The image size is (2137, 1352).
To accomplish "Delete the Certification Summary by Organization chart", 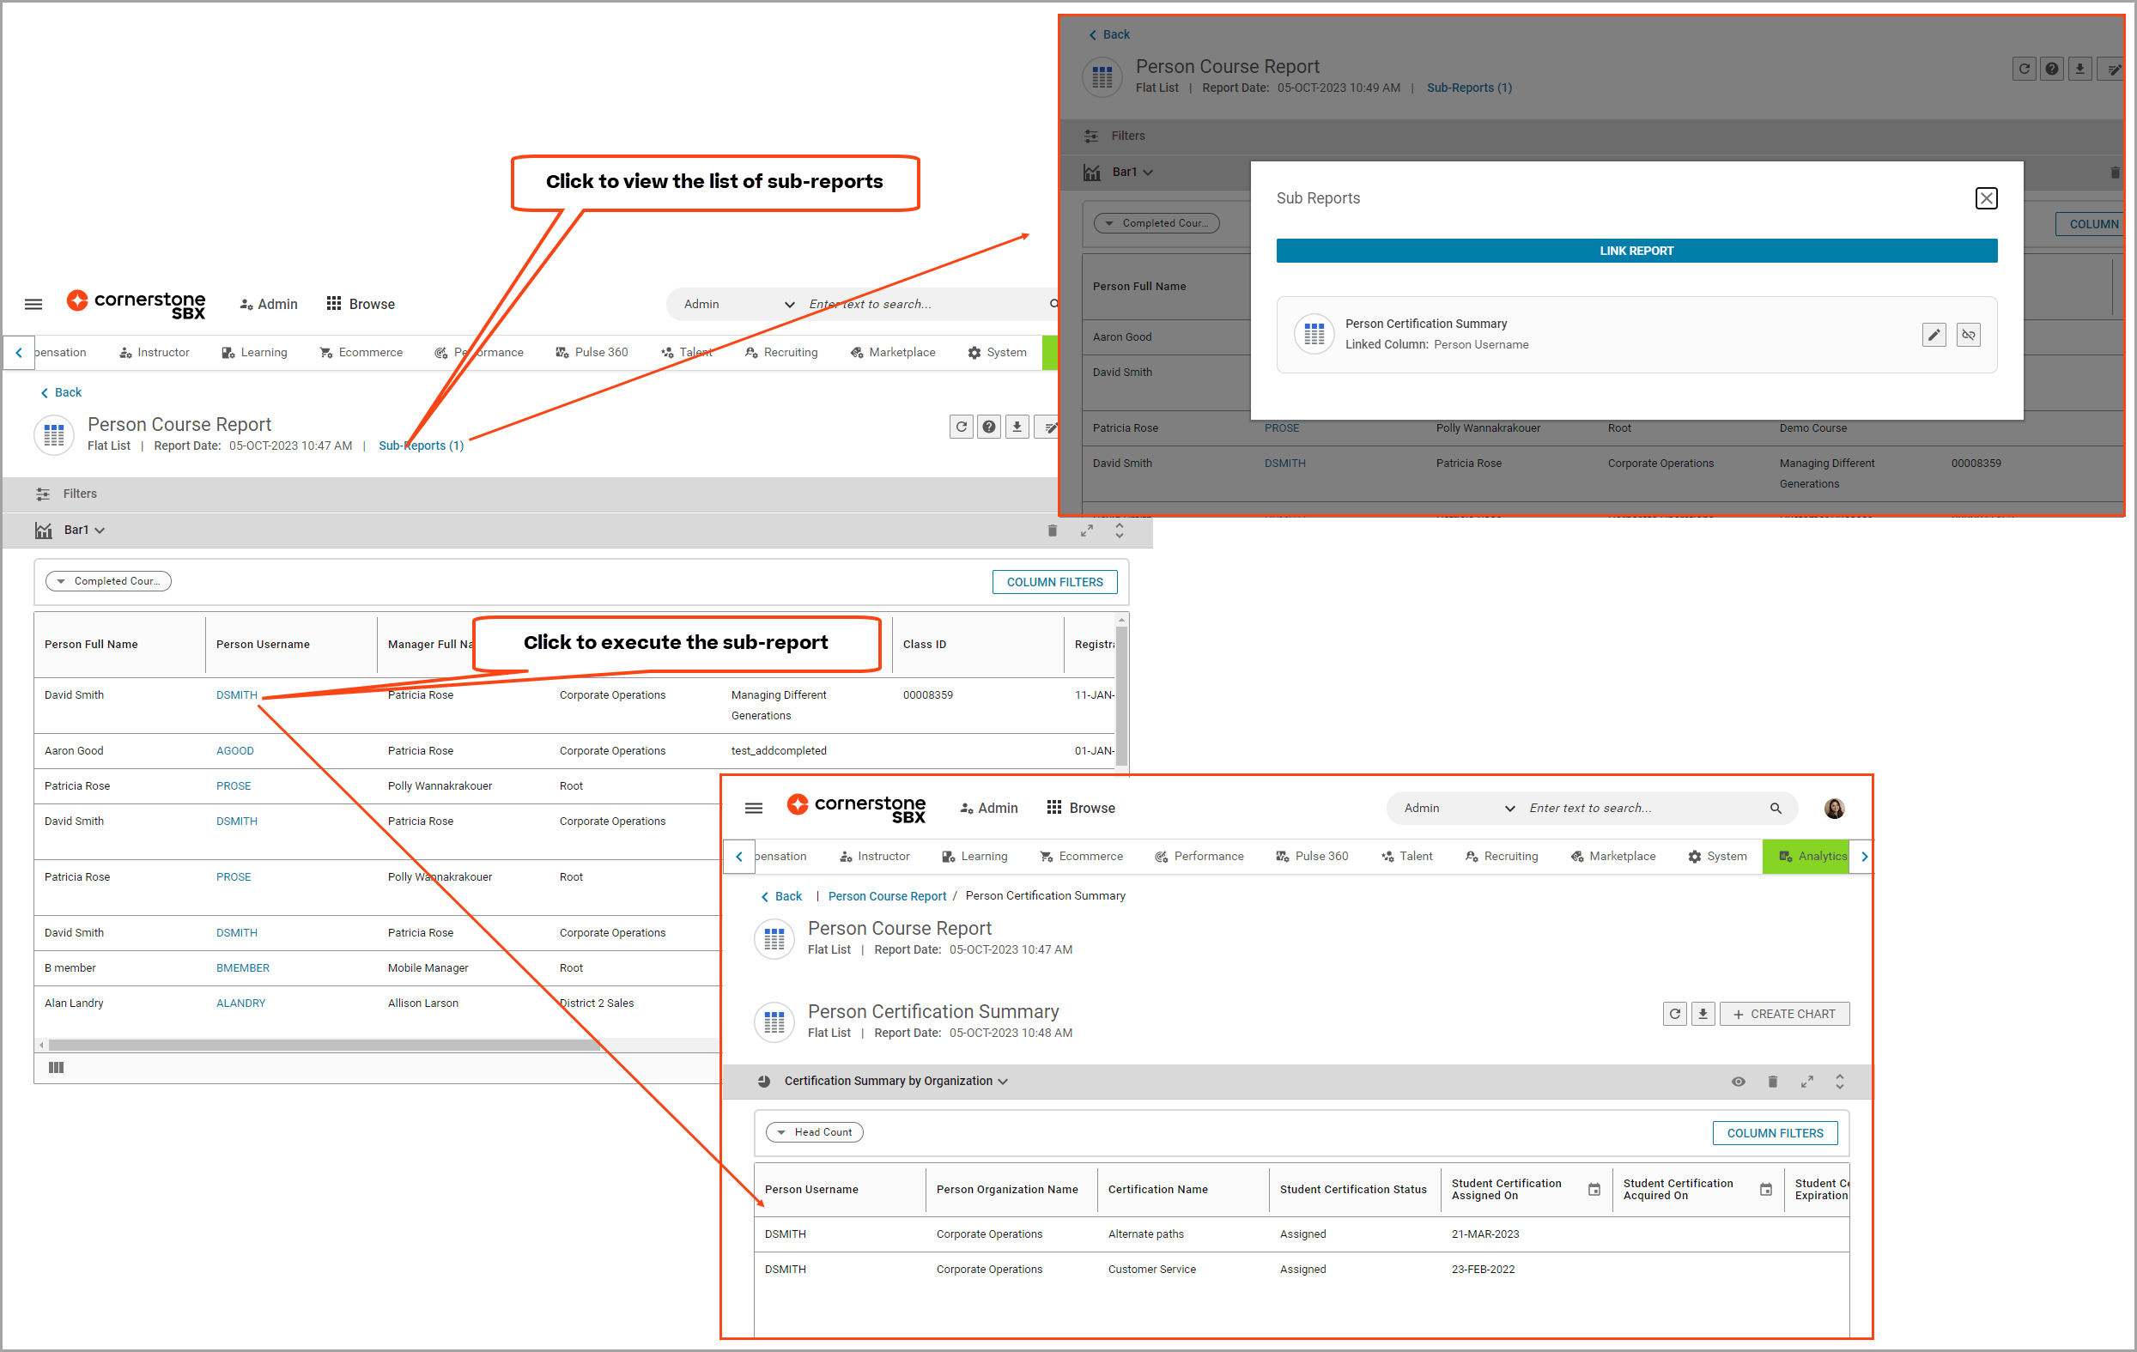I will pos(1771,1081).
